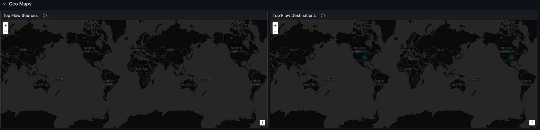Image resolution: width=540 pixels, height=130 pixels.
Task: Collapse the Geo Maps row chevron
Action: pyautogui.click(x=4, y=4)
